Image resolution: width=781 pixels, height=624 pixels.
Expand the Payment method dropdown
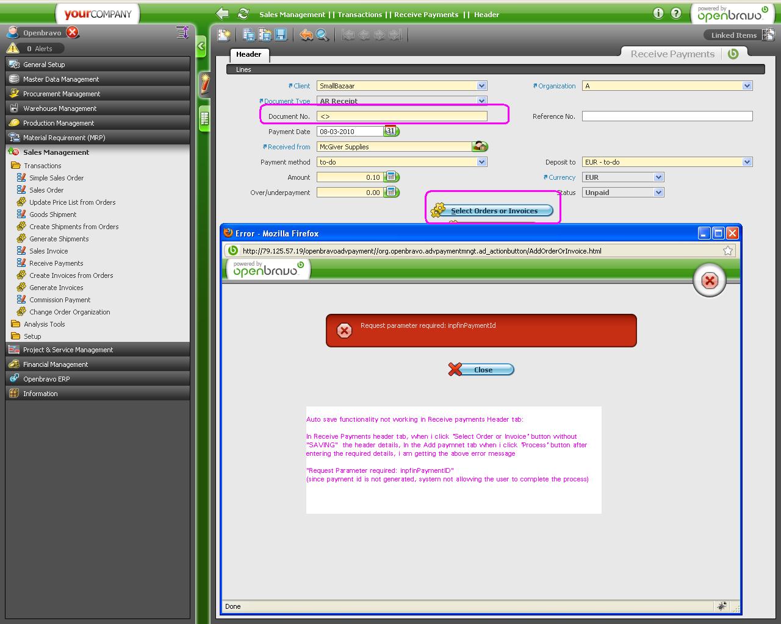click(x=481, y=162)
